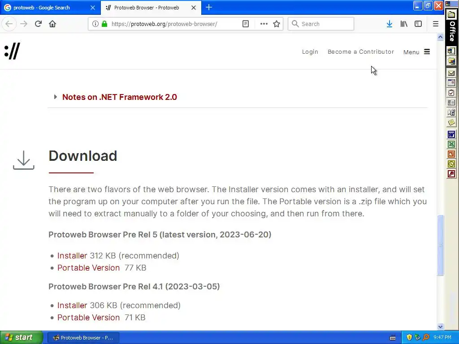Launch Microsoft Excel from Office bar
459x344 pixels.
451,145
